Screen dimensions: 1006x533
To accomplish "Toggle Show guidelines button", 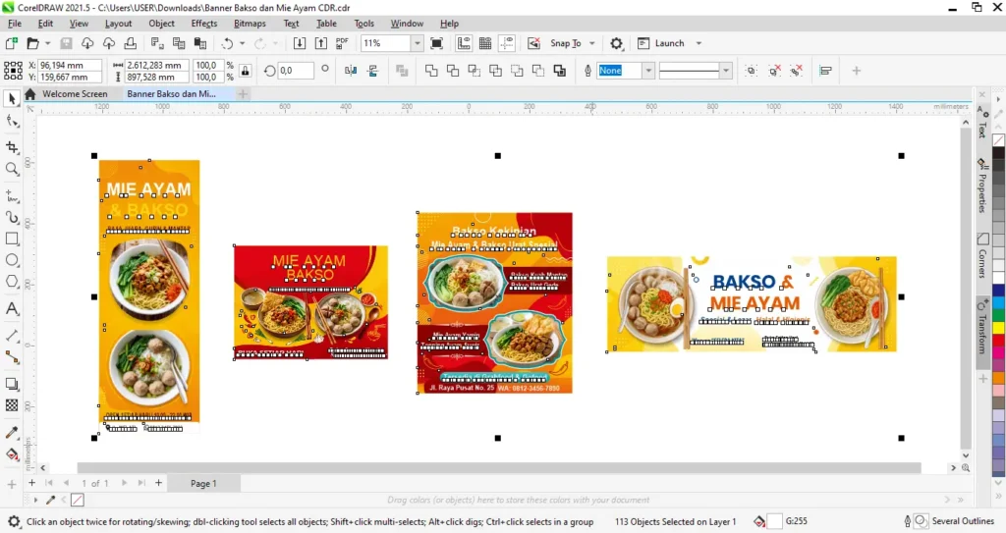I will 507,43.
